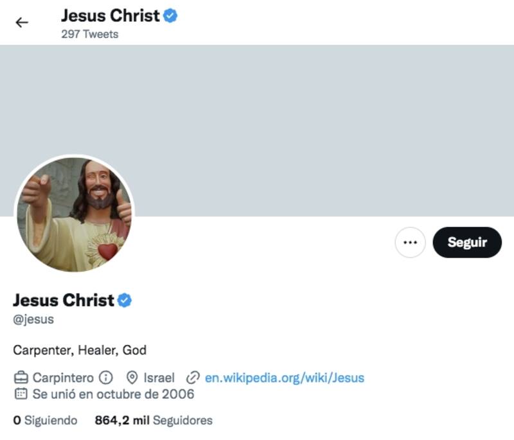This screenshot has height=440, width=514.
Task: View the 0 Siguiendo list
Action: tap(46, 421)
